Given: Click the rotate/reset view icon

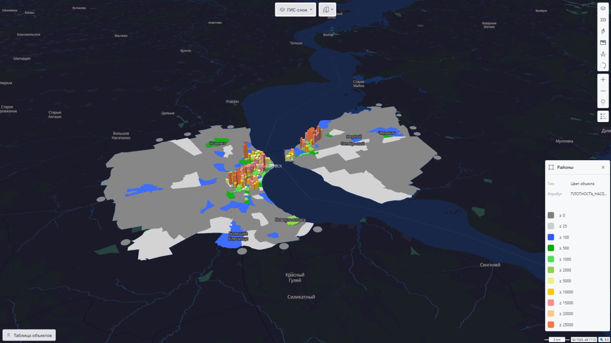Looking at the screenshot, I should (x=603, y=65).
